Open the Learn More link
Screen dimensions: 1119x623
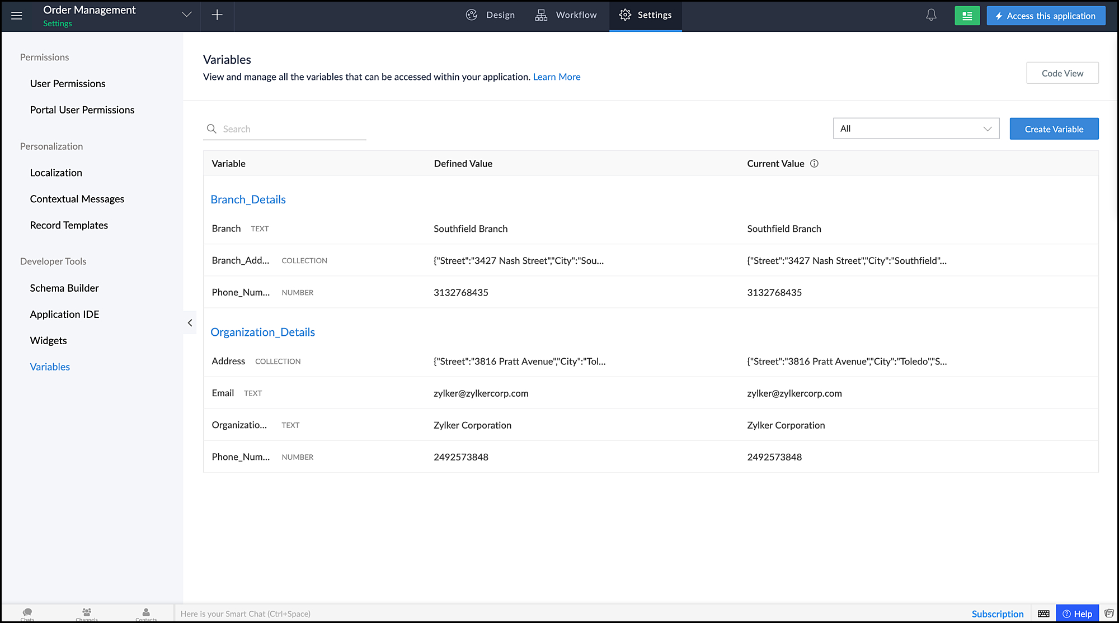tap(556, 77)
